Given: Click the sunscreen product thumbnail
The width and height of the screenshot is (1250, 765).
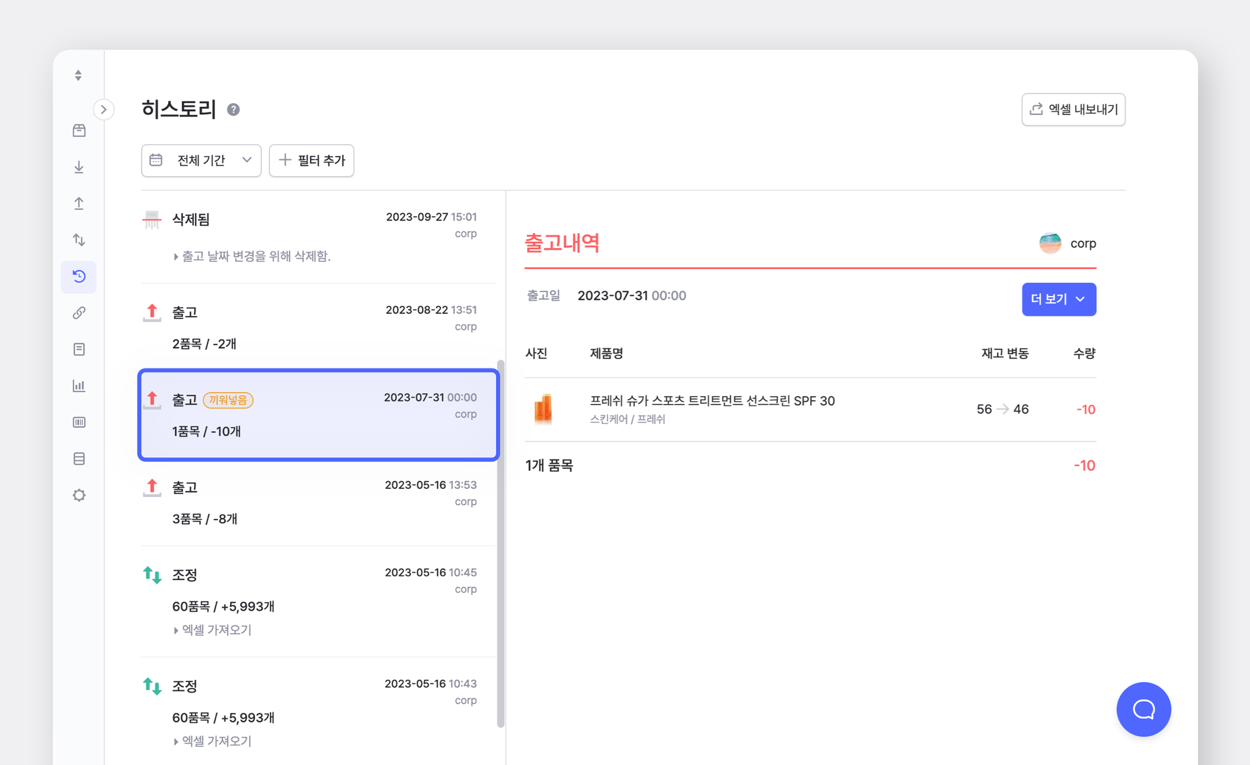Looking at the screenshot, I should (543, 409).
